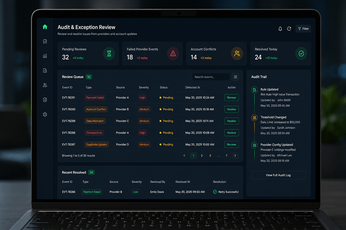The height and width of the screenshot is (230, 346).
Task: Open the settings gear in sidebar
Action: pos(45,115)
